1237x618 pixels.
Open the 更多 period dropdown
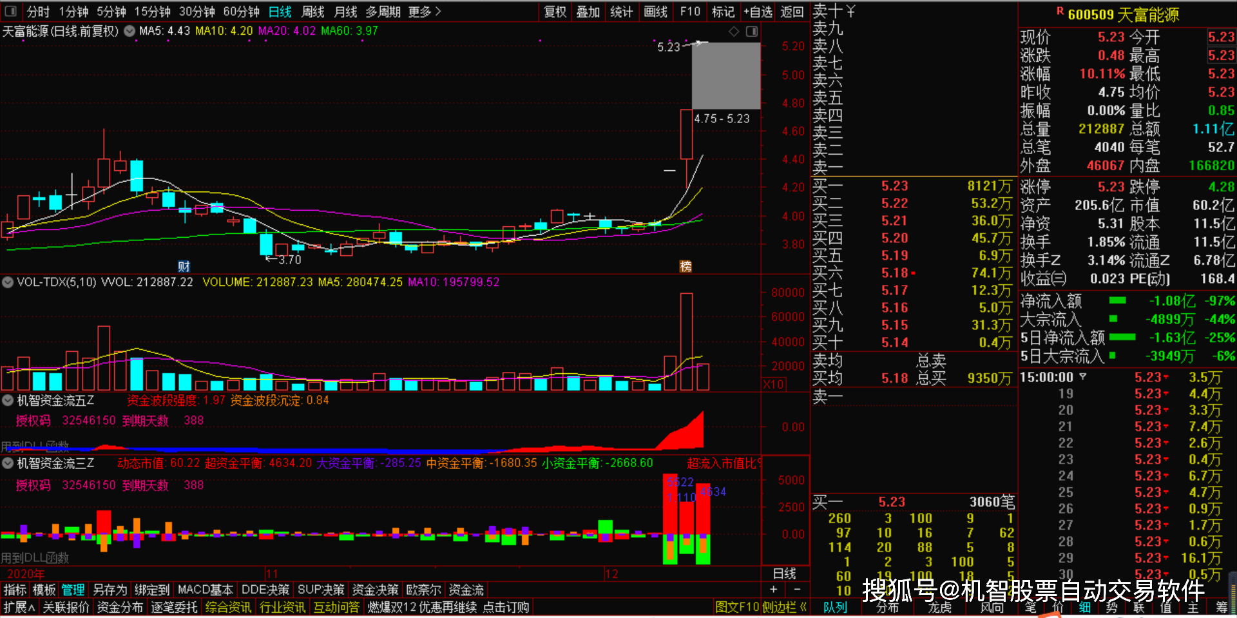click(425, 12)
